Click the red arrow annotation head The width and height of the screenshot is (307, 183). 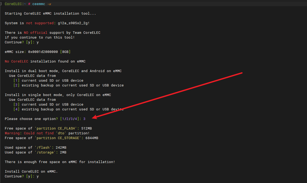pos(93,117)
